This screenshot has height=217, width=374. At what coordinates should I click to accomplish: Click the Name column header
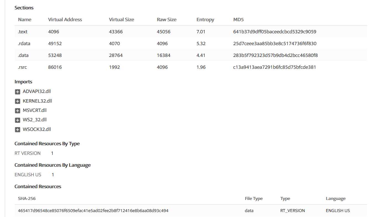click(25, 20)
